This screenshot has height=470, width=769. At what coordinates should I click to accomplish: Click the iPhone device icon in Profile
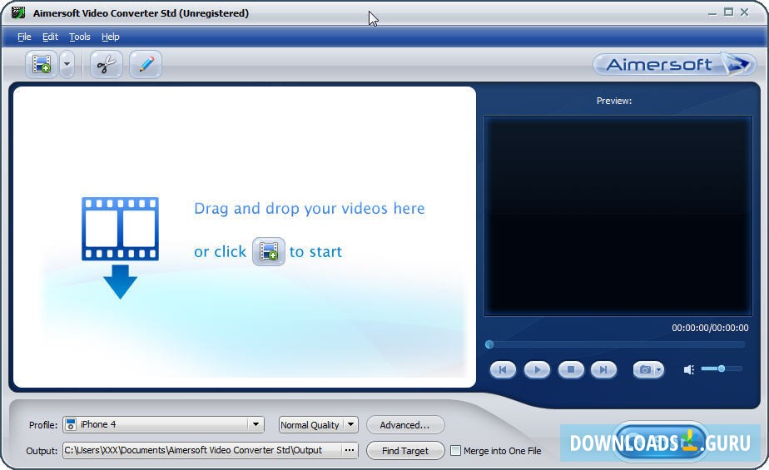click(x=71, y=424)
